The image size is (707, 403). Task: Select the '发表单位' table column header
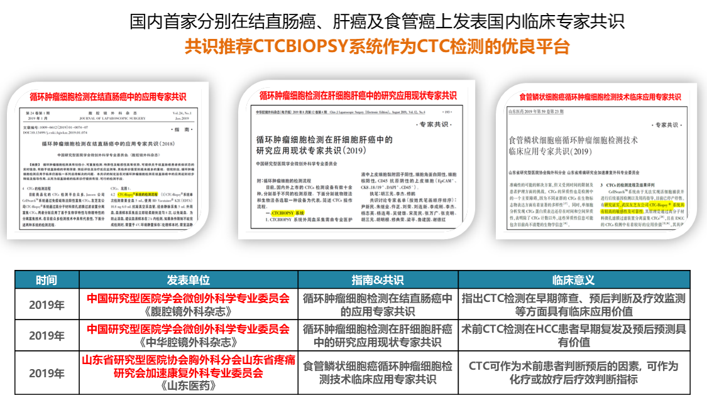coord(189,279)
